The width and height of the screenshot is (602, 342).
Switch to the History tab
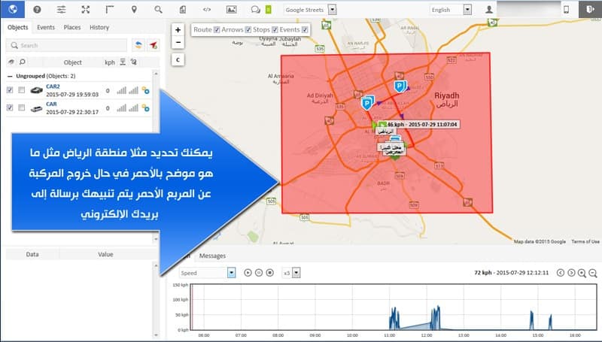(x=99, y=27)
